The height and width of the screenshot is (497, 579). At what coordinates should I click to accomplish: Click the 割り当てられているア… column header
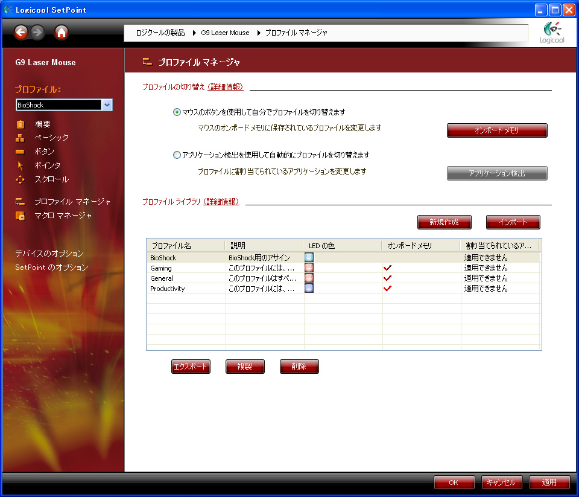click(x=499, y=246)
